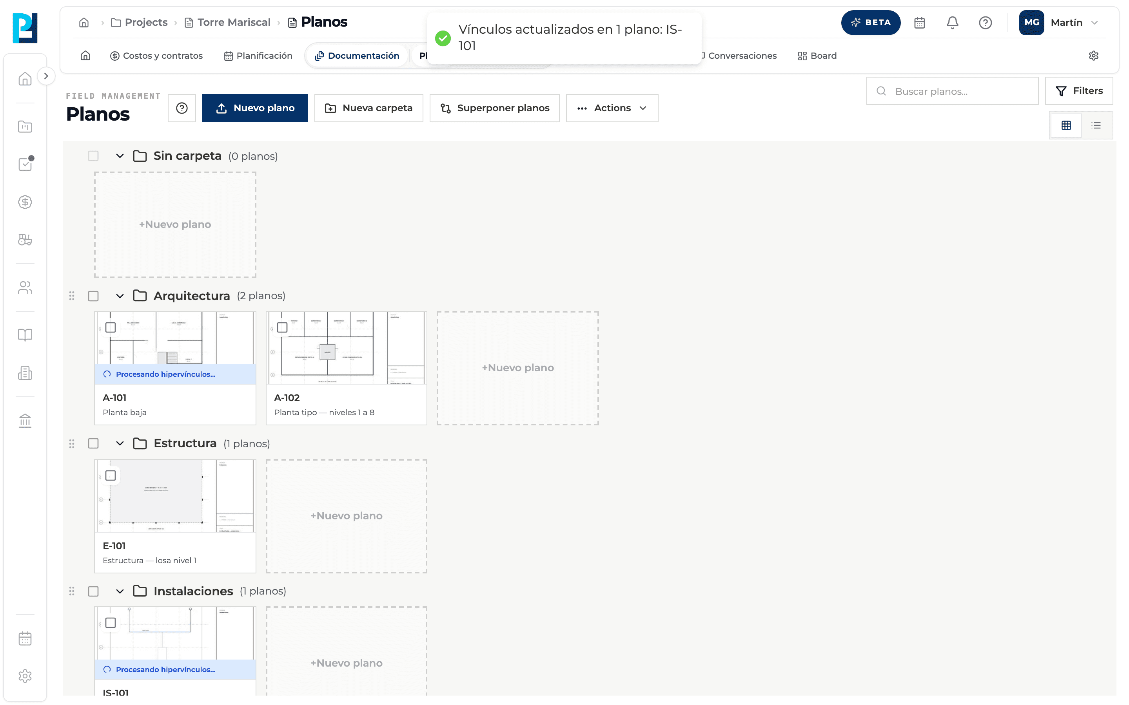The image size is (1129, 705).
Task: Click the Buscar planos search field
Action: [952, 91]
